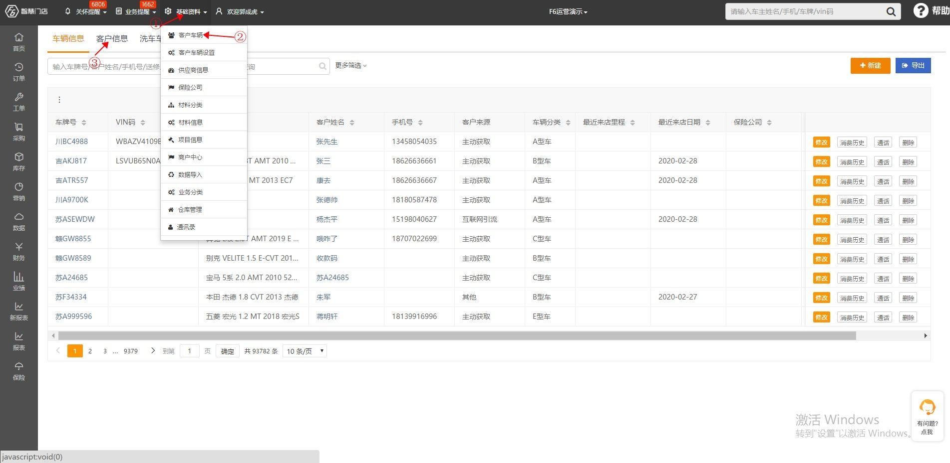
Task: Sort by 客户姓名 column arrows
Action: pyautogui.click(x=352, y=123)
